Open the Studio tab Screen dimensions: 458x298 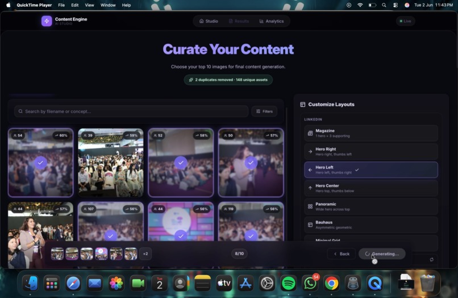tap(209, 21)
